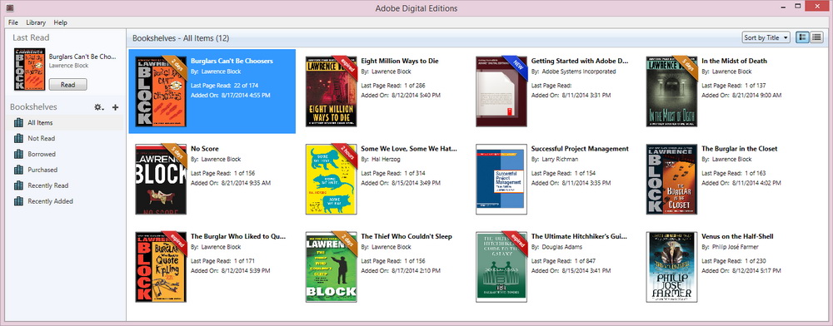Select The Burglar in the Closet cover
This screenshot has width=833, height=326.
[671, 179]
